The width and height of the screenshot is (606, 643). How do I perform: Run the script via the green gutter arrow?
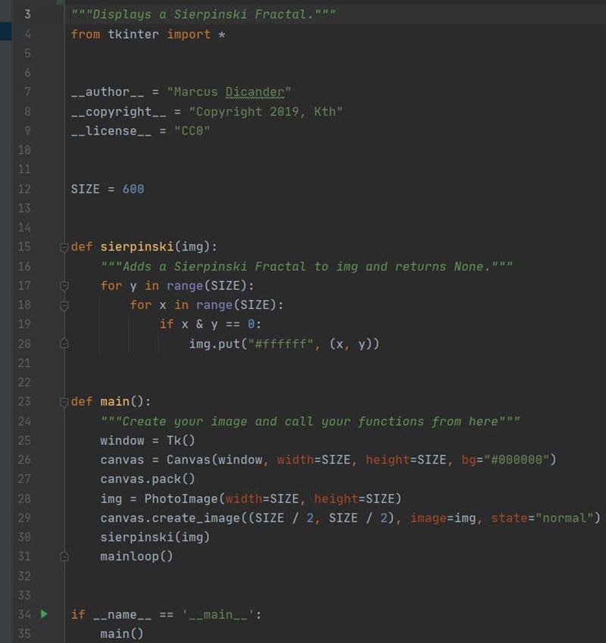pyautogui.click(x=44, y=614)
